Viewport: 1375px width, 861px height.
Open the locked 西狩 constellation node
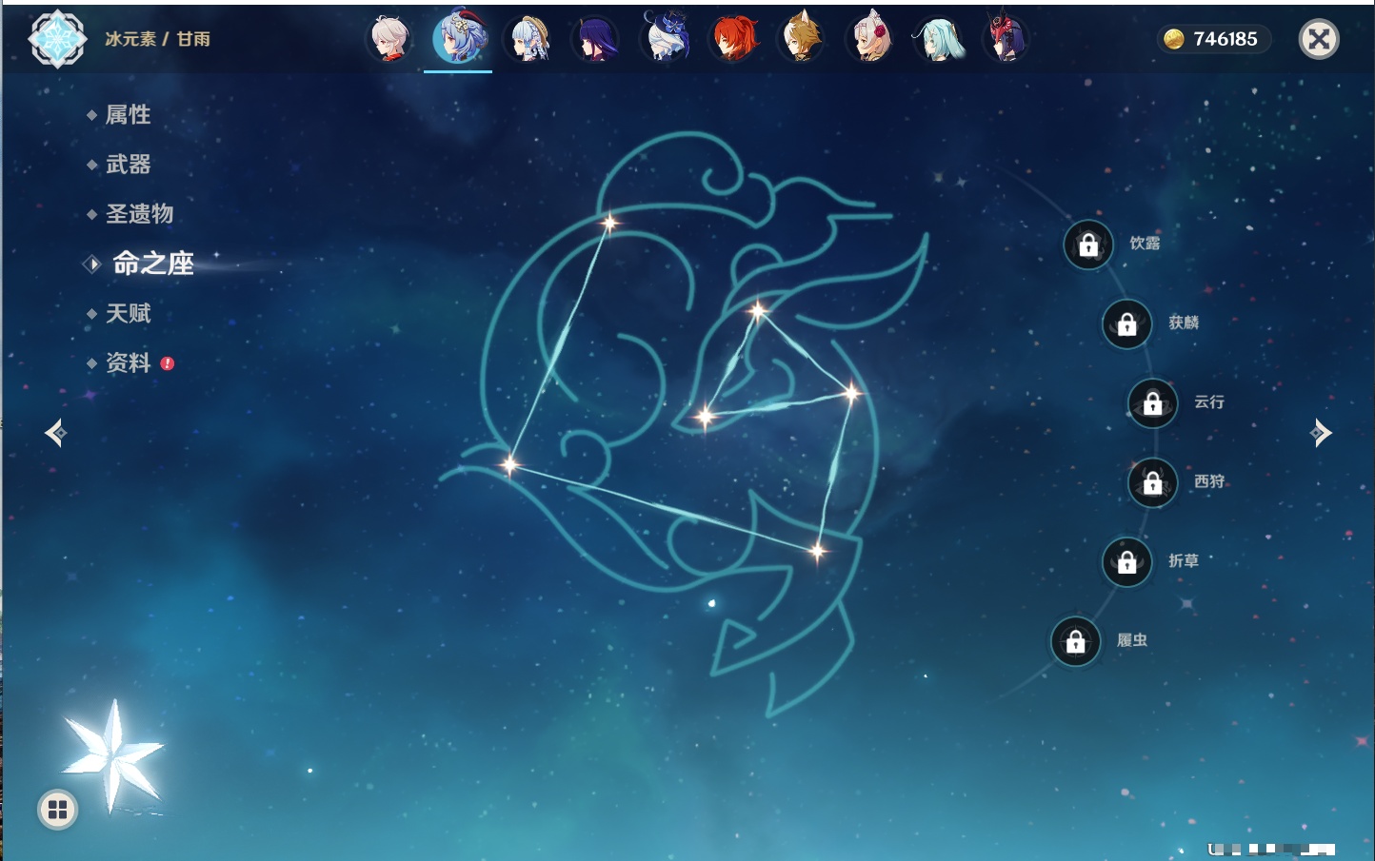pyautogui.click(x=1153, y=483)
